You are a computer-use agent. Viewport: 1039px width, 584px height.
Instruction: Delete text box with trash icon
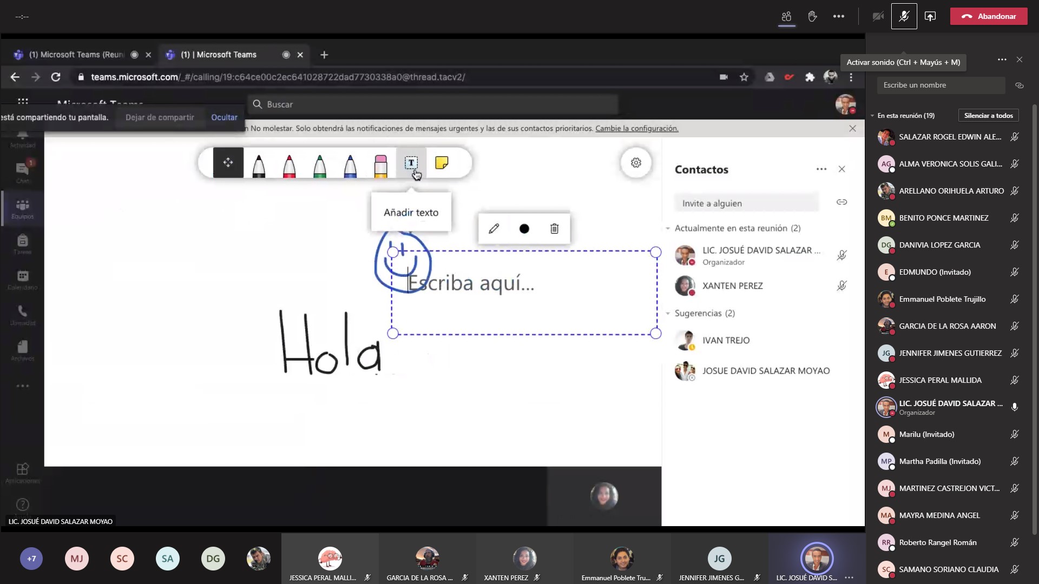554,229
